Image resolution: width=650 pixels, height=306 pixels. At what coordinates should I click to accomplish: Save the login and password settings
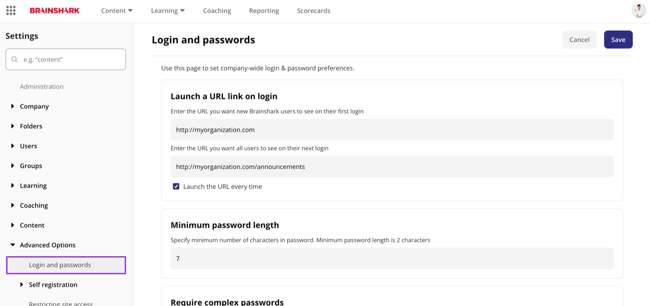coord(618,40)
